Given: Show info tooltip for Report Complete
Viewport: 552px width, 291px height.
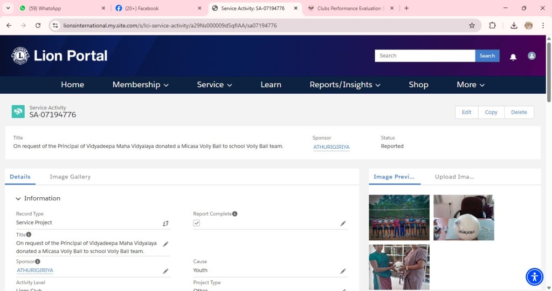Looking at the screenshot, I should [x=235, y=213].
